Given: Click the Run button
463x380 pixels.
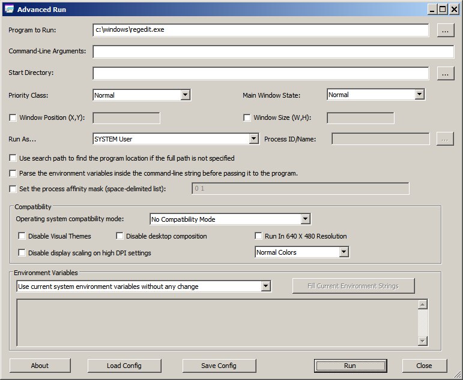Looking at the screenshot, I should pyautogui.click(x=350, y=366).
